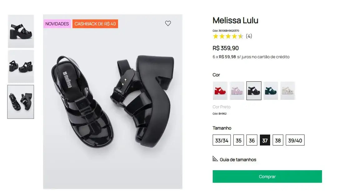Select the third stacked-shoes thumbnail
337x194 pixels.
tap(21, 101)
